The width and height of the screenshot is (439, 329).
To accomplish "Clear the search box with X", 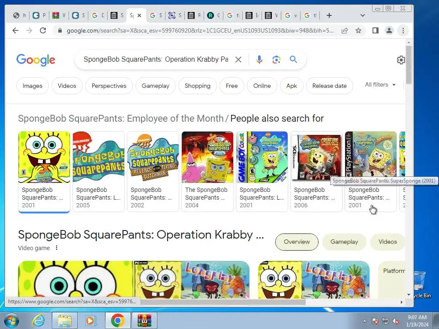I will (238, 60).
